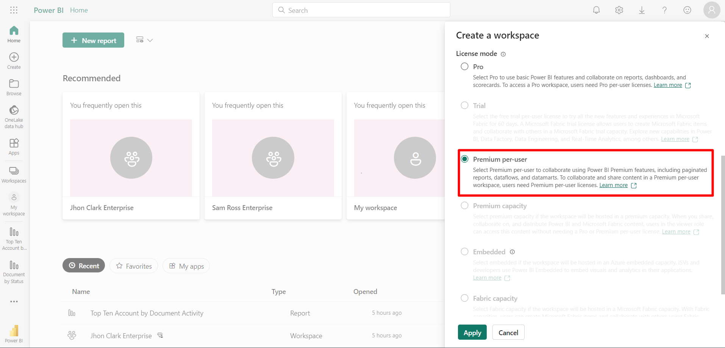Open feedback smiley icon
This screenshot has height=348, width=725.
click(x=687, y=10)
